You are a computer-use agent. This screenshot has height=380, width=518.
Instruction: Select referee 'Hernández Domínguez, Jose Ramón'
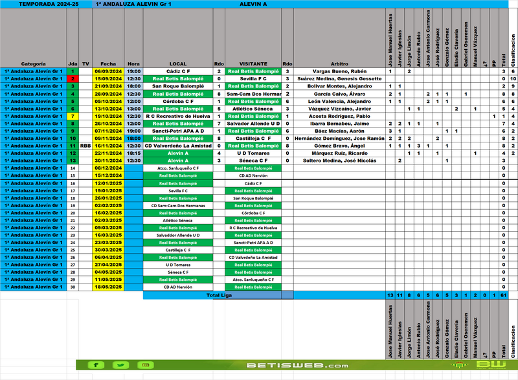(x=339, y=139)
